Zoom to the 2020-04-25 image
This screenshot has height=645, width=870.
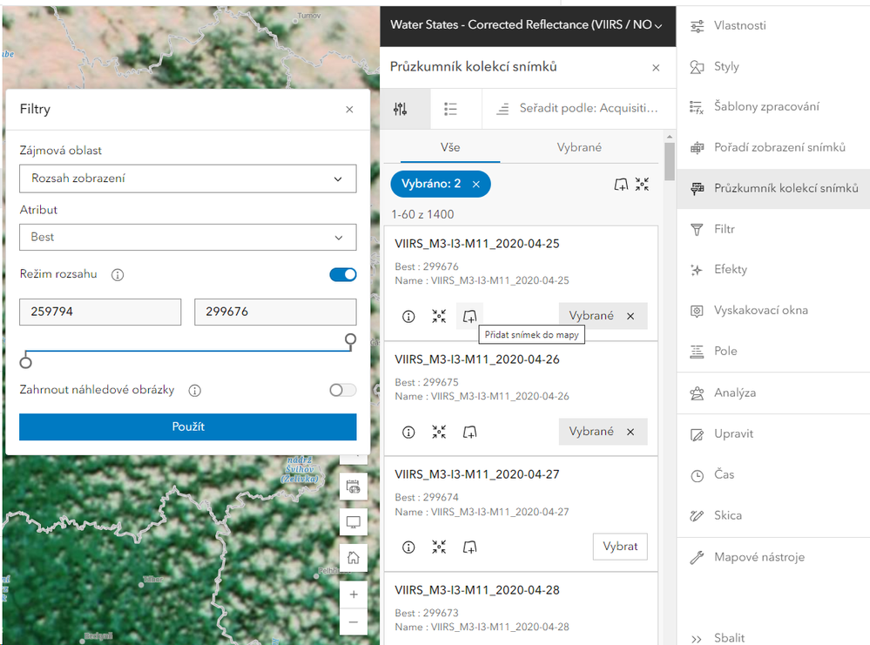click(439, 316)
